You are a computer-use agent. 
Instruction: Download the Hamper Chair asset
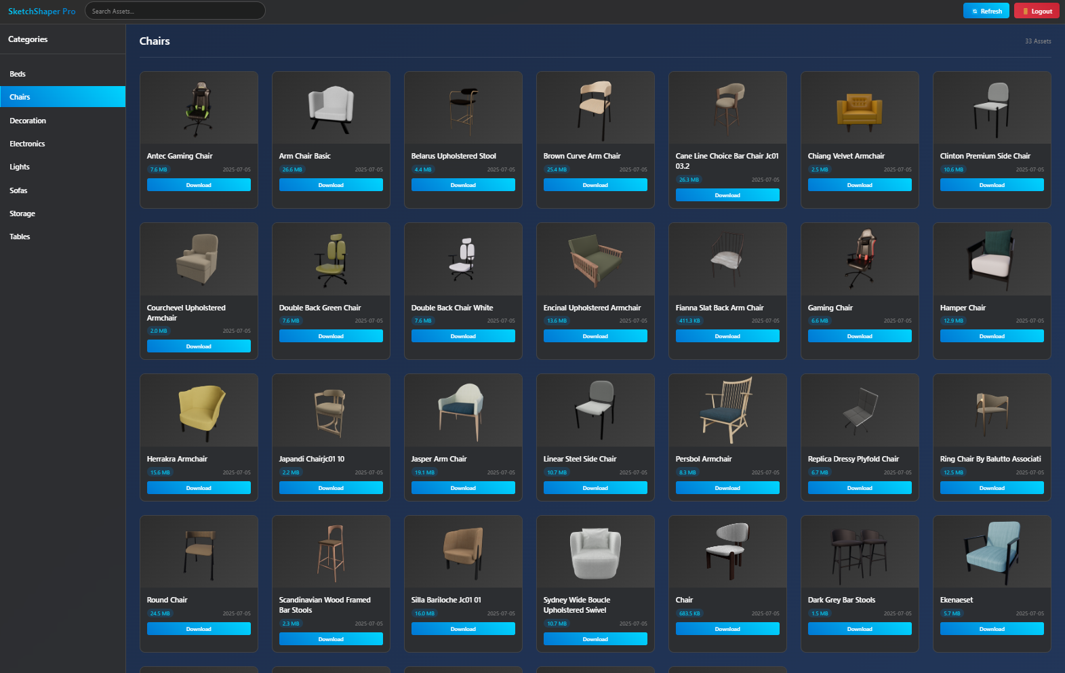[x=992, y=336]
